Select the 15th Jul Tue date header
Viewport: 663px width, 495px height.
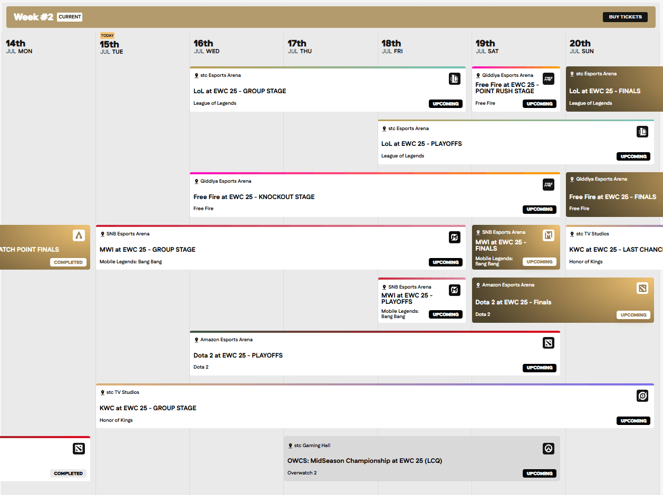[x=112, y=47]
